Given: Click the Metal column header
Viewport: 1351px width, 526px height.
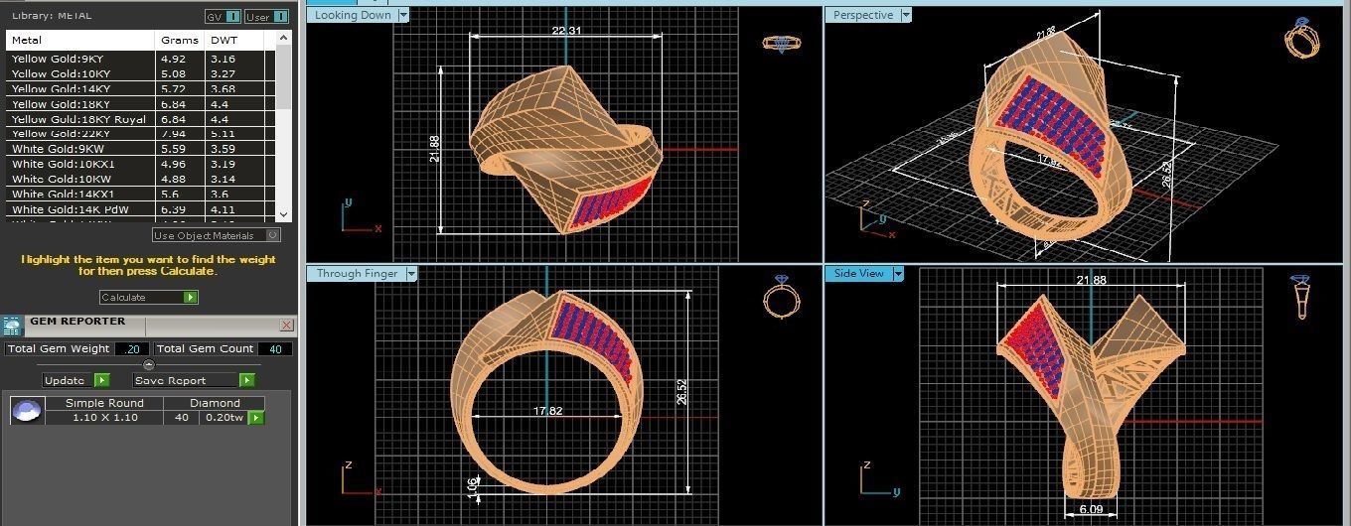Looking at the screenshot, I should pyautogui.click(x=81, y=41).
